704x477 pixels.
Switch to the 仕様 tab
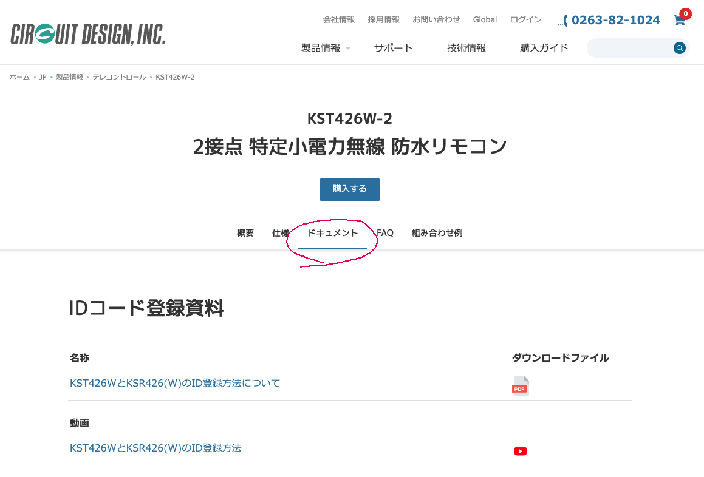pyautogui.click(x=281, y=233)
